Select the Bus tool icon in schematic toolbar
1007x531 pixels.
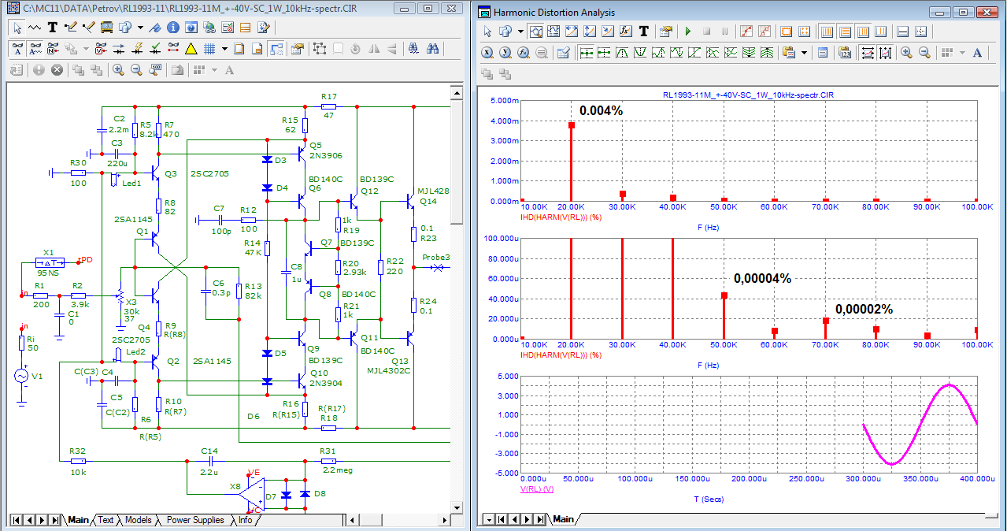(x=106, y=28)
